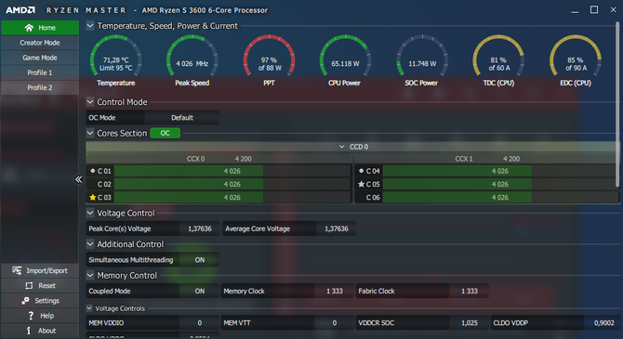
Task: Collapse the Memory Control section
Action: 90,275
